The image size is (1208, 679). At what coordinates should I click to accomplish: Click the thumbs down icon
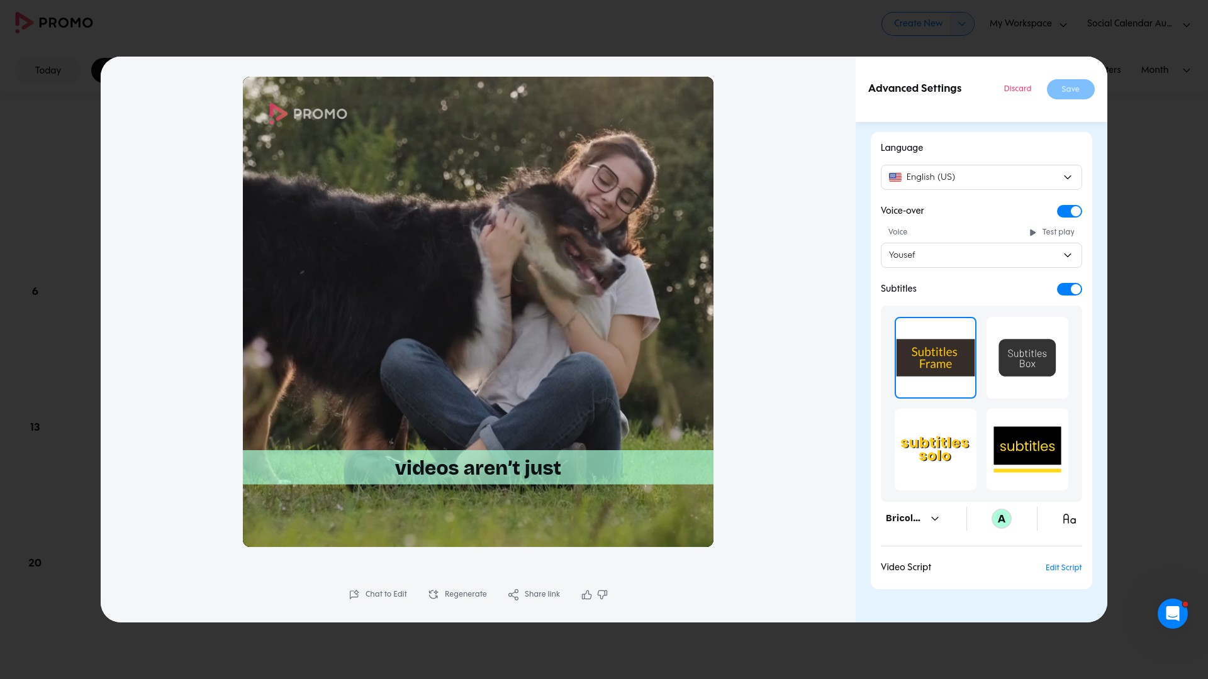[602, 595]
